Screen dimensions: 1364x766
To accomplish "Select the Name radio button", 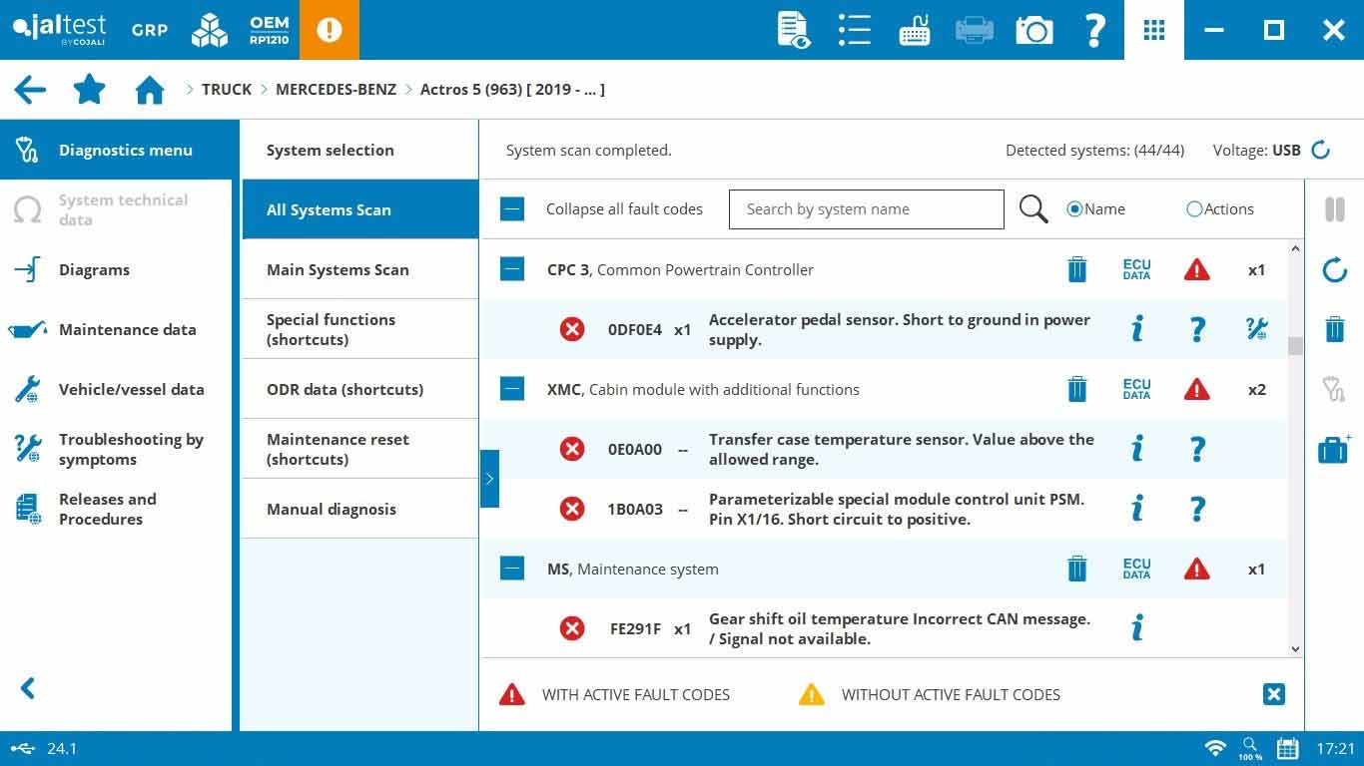I will (1074, 209).
